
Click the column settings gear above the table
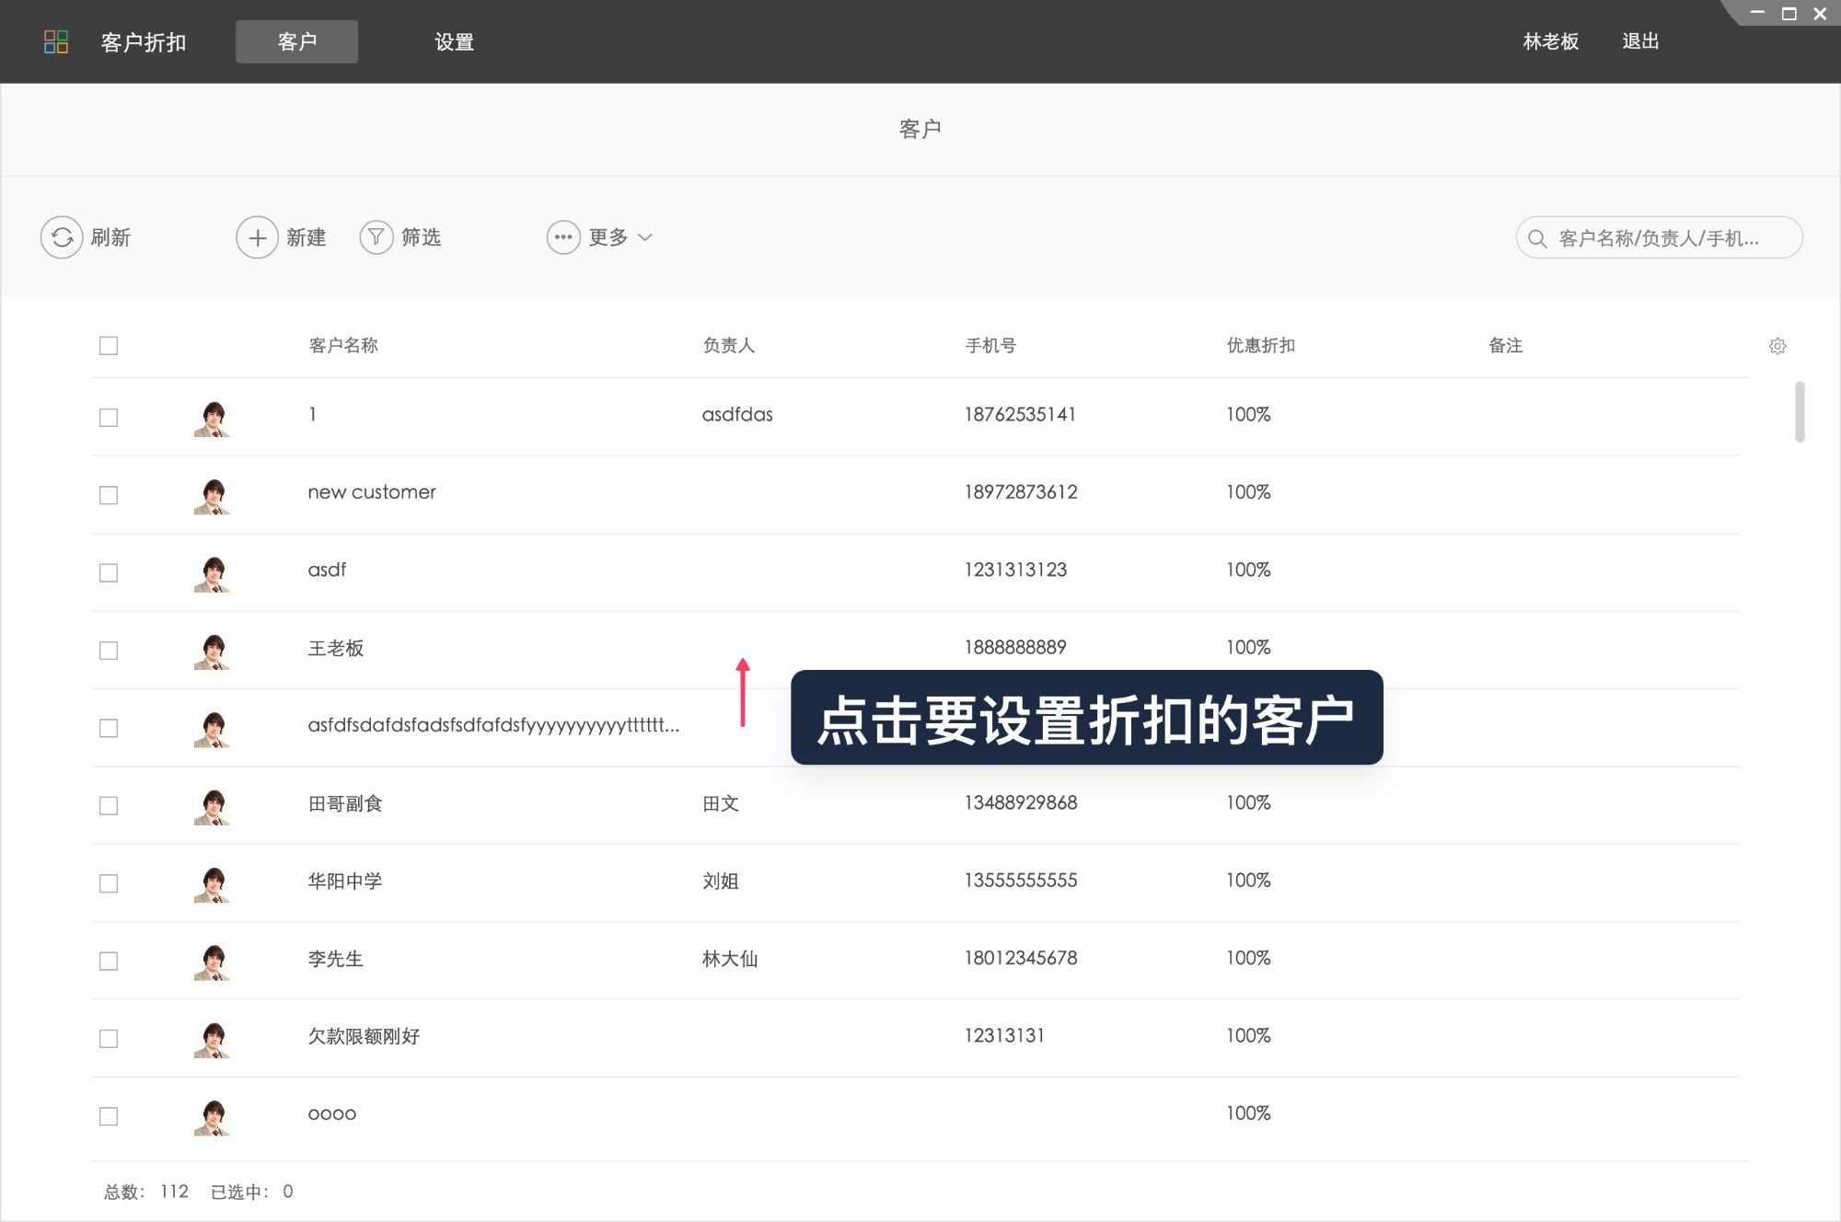click(1777, 346)
